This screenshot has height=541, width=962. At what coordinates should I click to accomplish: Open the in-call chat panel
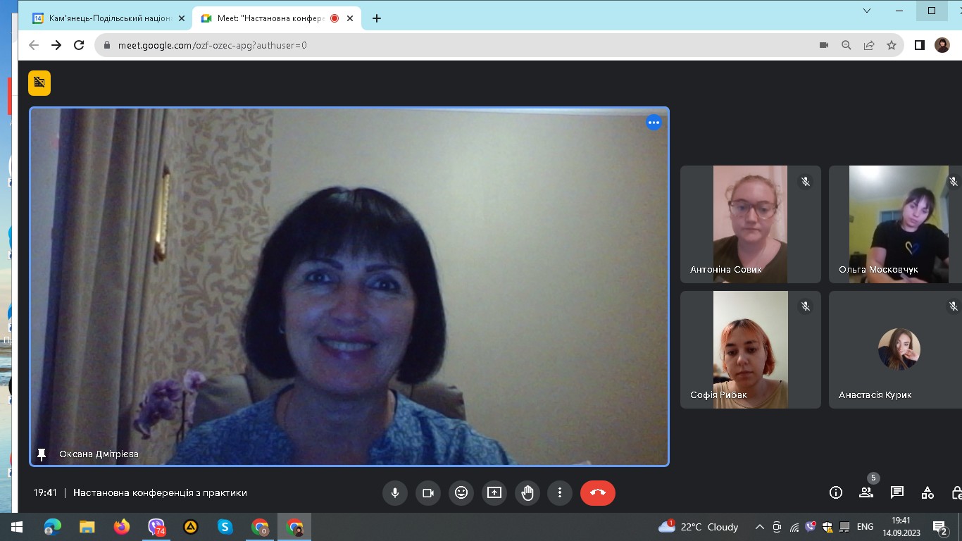(x=897, y=493)
